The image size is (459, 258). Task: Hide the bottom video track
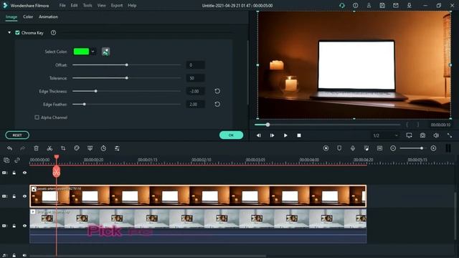point(24,226)
